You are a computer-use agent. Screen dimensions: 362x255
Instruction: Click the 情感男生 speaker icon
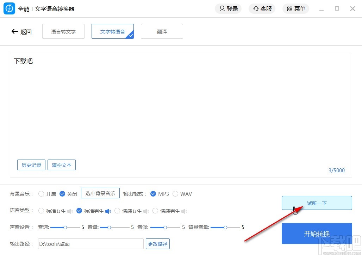[184, 211]
